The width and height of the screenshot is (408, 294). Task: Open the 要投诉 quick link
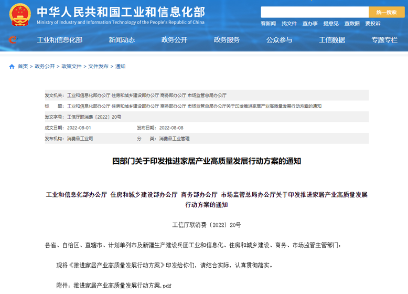pos(373,24)
